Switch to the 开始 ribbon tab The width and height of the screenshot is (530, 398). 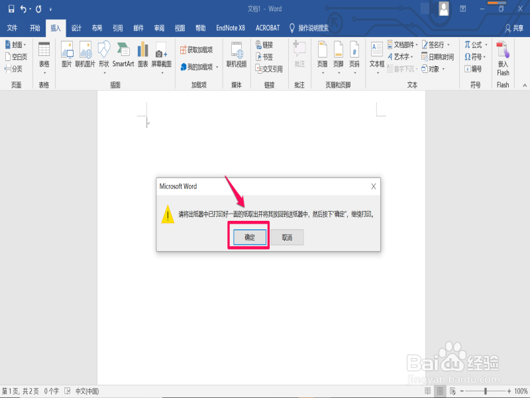pyautogui.click(x=34, y=28)
